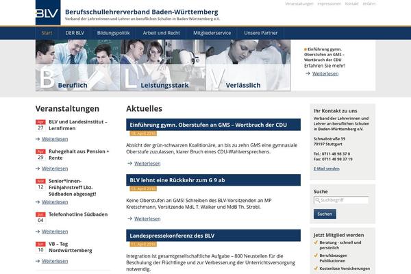Open event BLV und Landesinstitut – Lernfirmen
Image resolution: width=411 pixels, height=274 pixels.
click(78, 125)
